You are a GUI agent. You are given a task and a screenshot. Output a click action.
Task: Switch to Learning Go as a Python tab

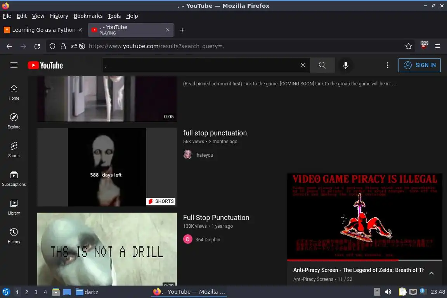click(43, 30)
